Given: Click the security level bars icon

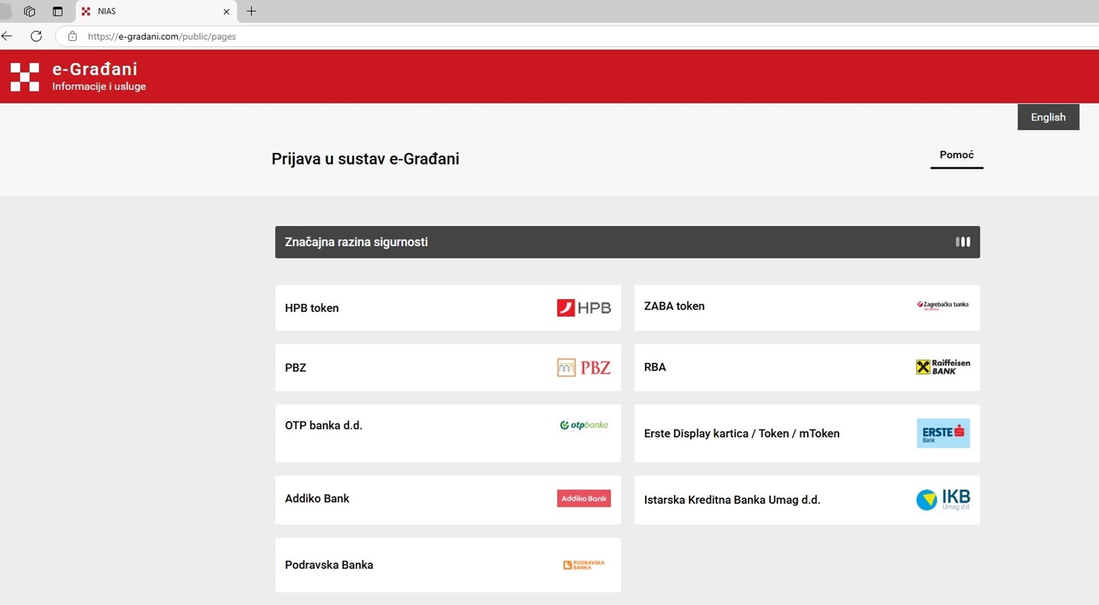Looking at the screenshot, I should tap(963, 242).
